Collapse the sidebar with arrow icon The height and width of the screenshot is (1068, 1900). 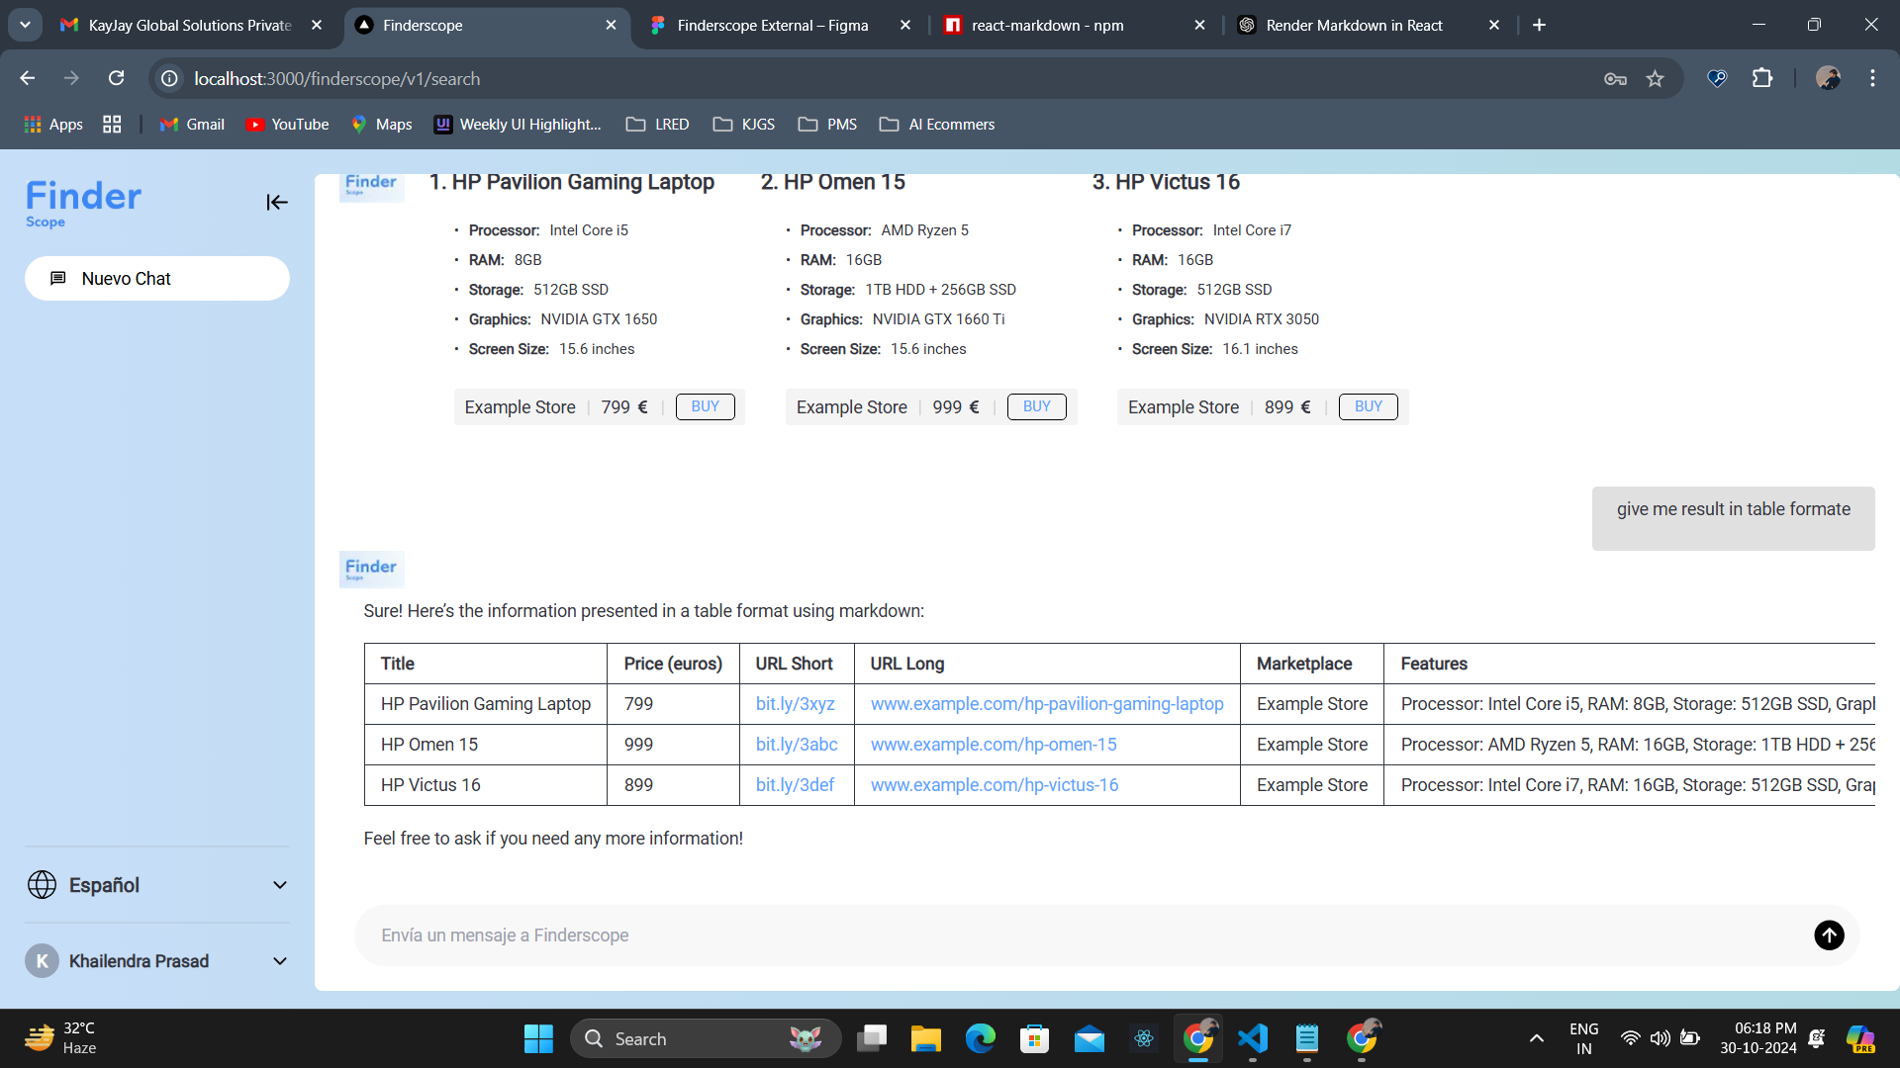coord(276,203)
